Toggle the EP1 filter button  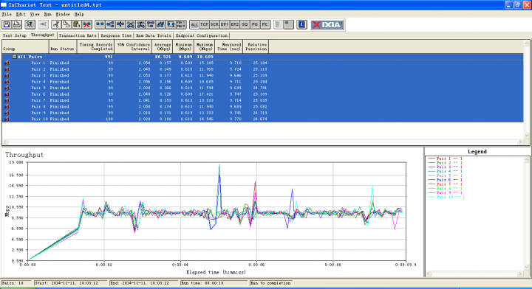coord(225,24)
